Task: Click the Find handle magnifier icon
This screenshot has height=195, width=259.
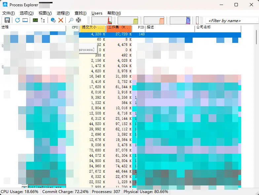Action: click(x=71, y=20)
